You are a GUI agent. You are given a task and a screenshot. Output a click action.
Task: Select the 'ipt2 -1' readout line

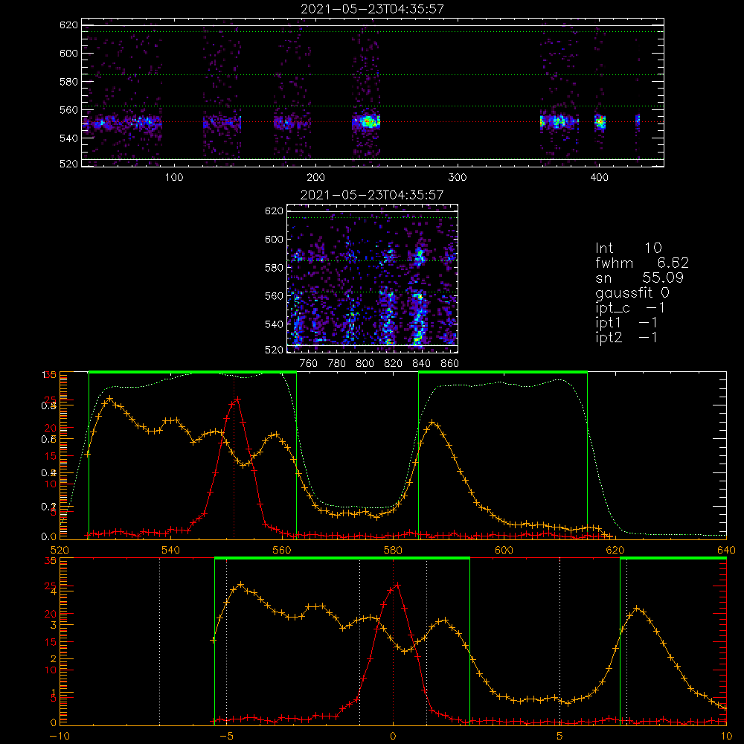pos(626,337)
